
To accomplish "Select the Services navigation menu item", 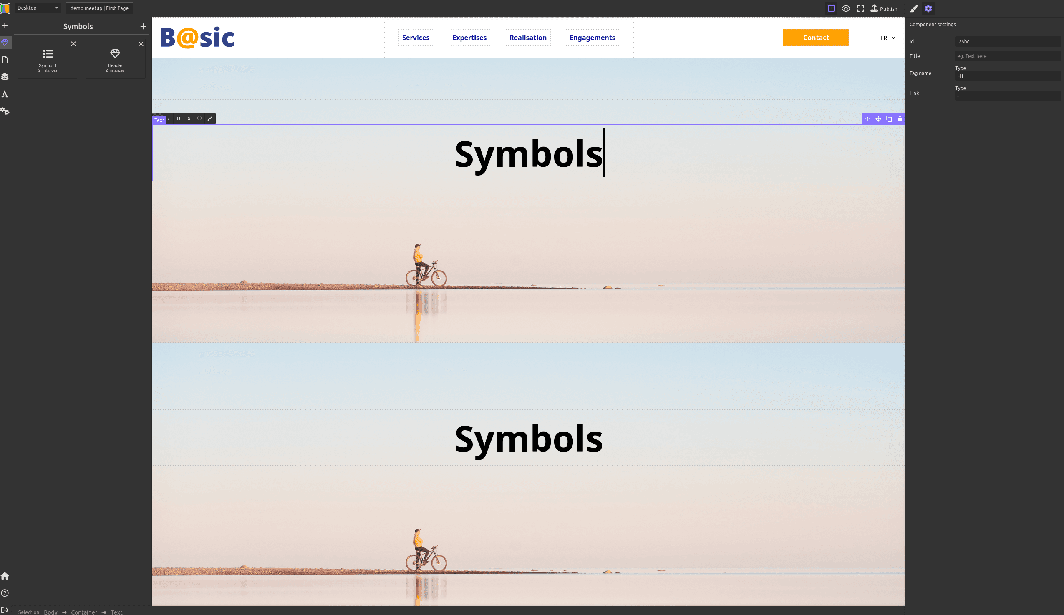I will (415, 38).
